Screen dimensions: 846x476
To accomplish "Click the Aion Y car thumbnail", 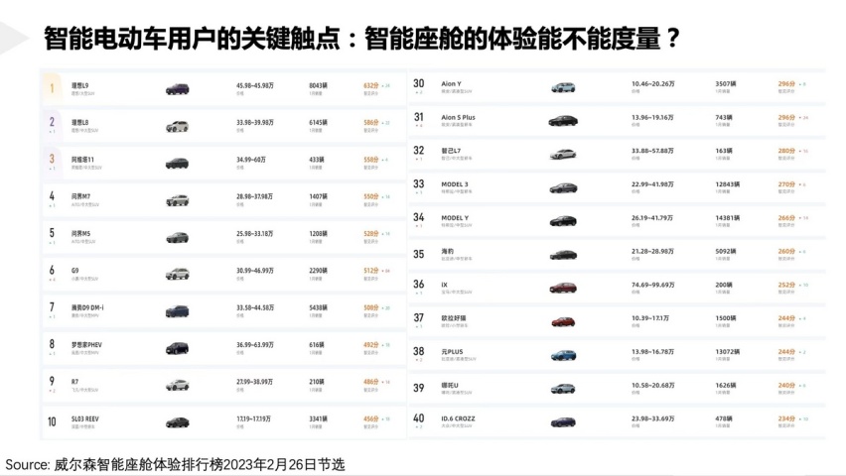I will pyautogui.click(x=563, y=87).
